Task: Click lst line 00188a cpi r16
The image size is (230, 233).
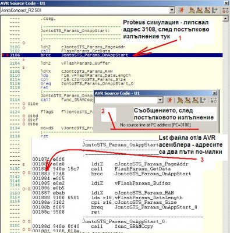Action: point(104,202)
